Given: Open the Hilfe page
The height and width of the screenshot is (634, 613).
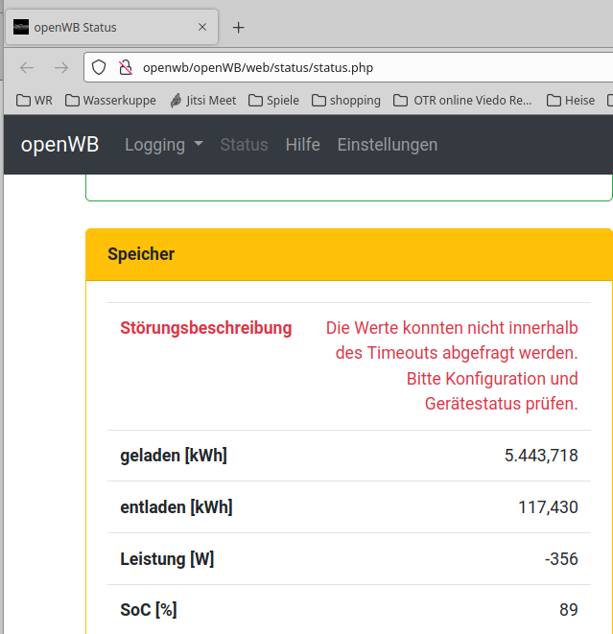Looking at the screenshot, I should [x=302, y=145].
